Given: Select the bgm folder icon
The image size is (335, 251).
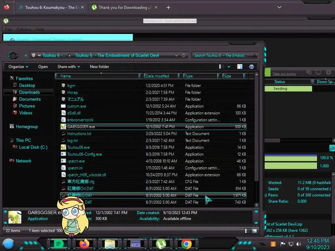Looking at the screenshot, I should (x=63, y=85).
